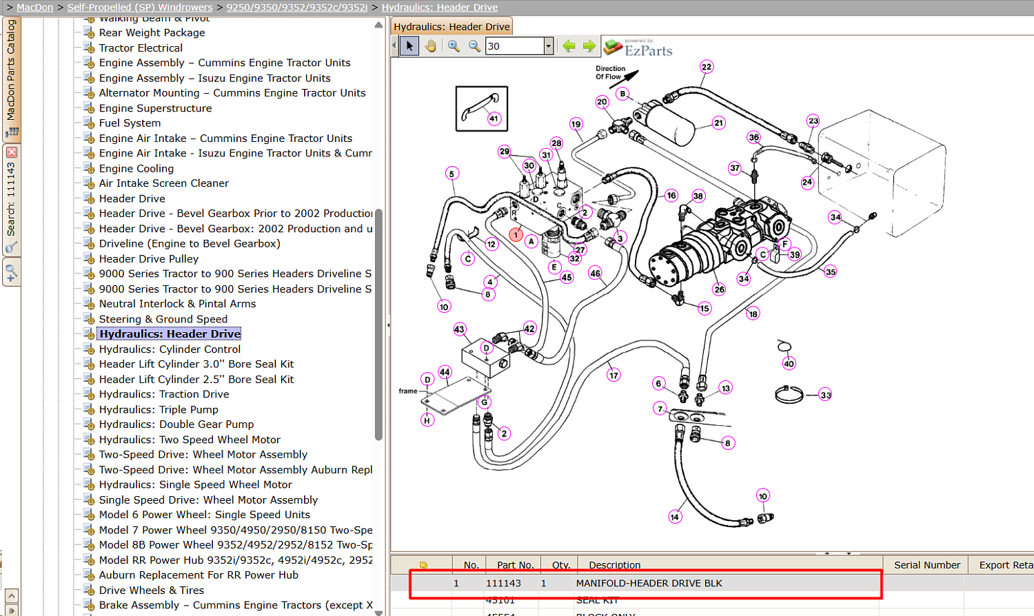The width and height of the screenshot is (1034, 616).
Task: Select callout 1 on the diagram
Action: click(516, 235)
